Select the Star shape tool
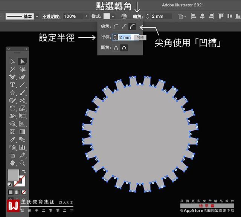 point(12,93)
